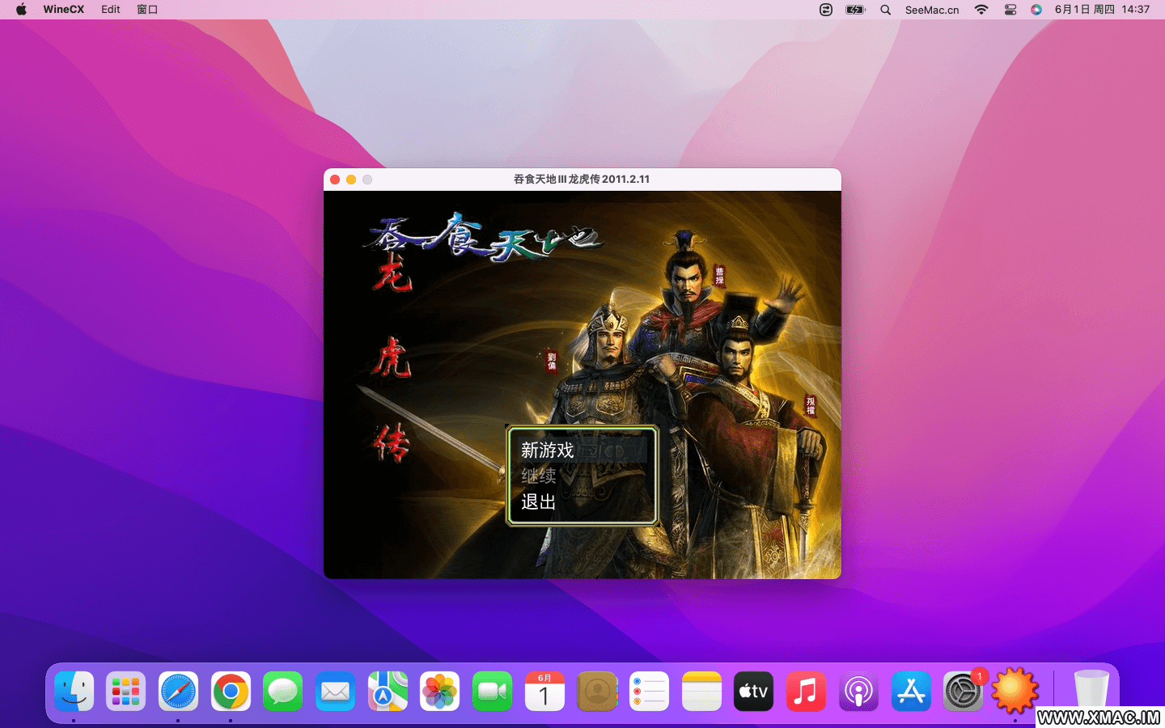The width and height of the screenshot is (1165, 728).
Task: Click the Wi-Fi status icon
Action: (981, 10)
